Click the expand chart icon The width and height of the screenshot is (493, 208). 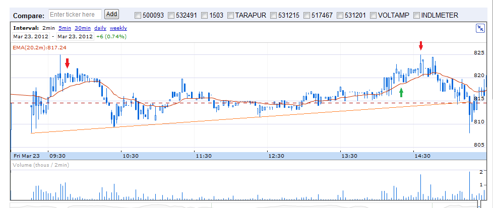[480, 28]
